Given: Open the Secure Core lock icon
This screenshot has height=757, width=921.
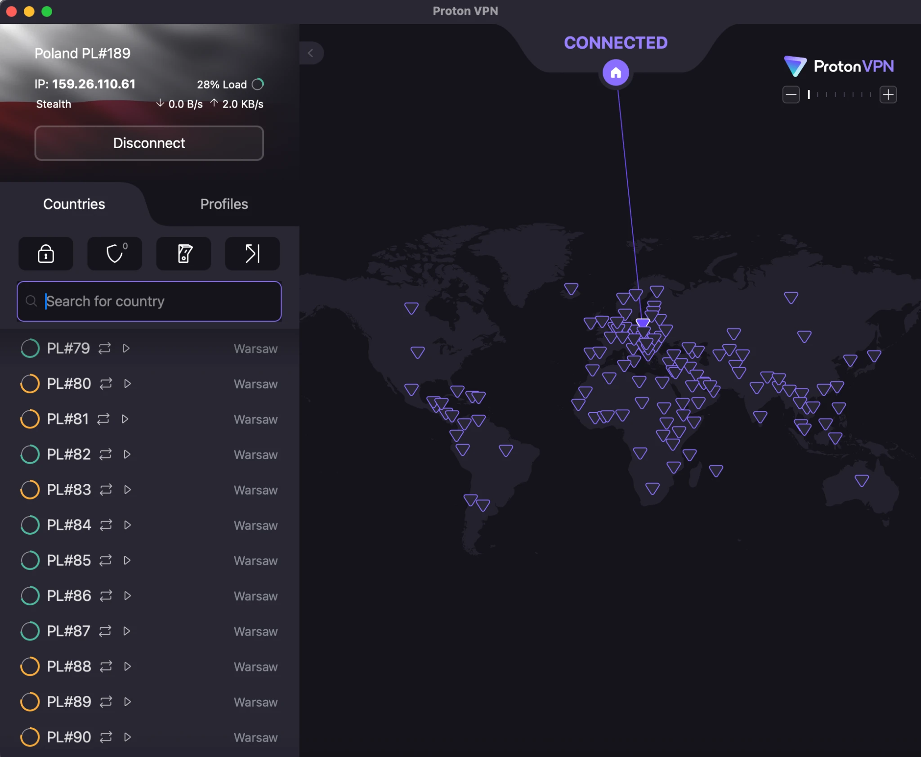Looking at the screenshot, I should pos(45,253).
